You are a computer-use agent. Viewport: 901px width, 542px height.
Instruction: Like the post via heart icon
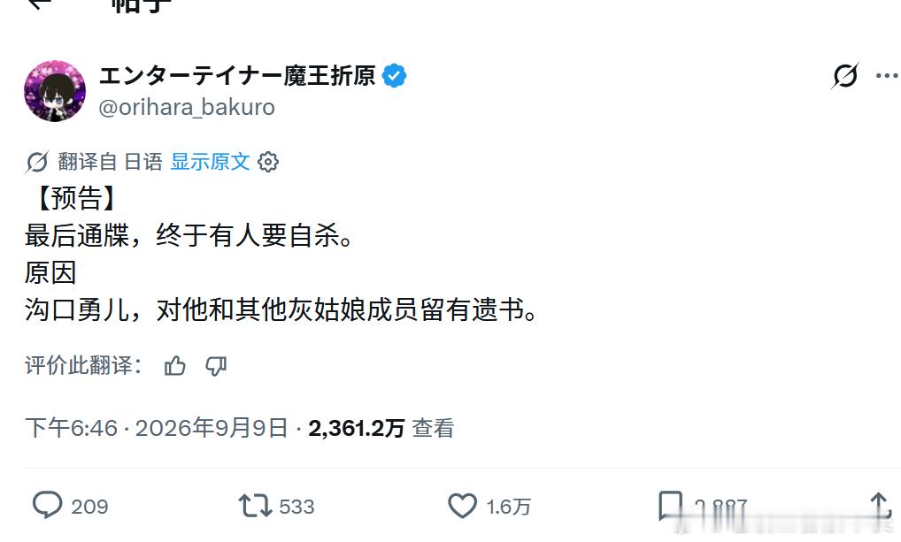(463, 507)
